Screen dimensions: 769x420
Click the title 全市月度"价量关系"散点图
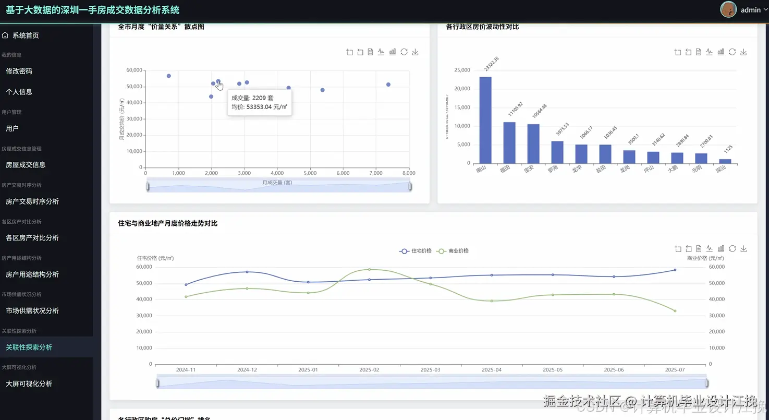pyautogui.click(x=161, y=27)
